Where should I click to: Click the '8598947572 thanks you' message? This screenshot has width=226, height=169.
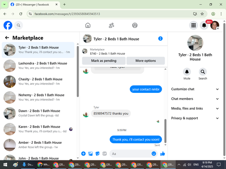tap(111, 114)
